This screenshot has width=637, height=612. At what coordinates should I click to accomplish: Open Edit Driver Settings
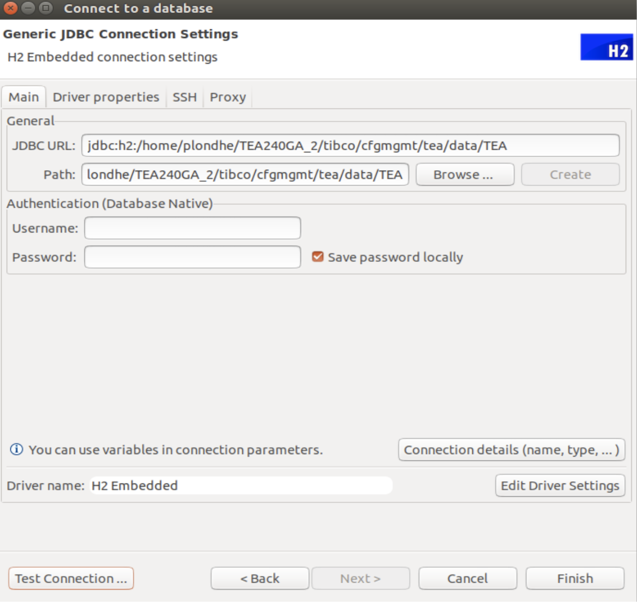[x=560, y=485]
